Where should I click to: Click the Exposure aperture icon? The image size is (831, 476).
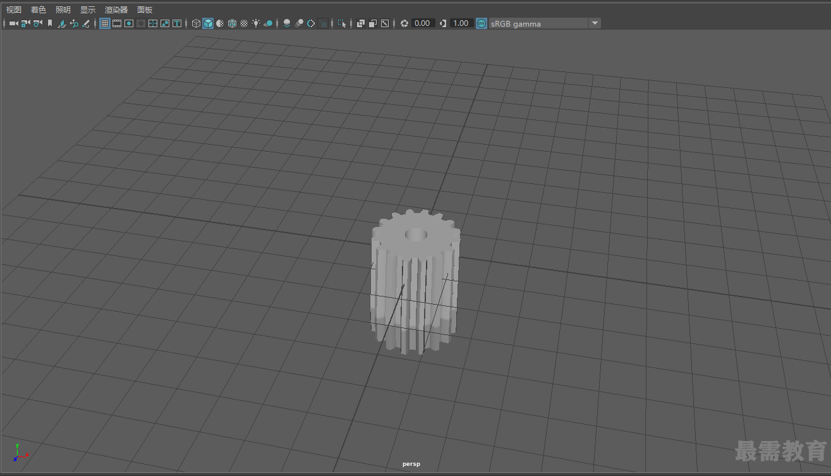(x=404, y=23)
